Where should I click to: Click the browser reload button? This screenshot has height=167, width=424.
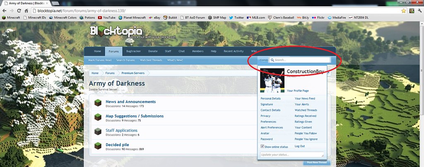[21, 10]
